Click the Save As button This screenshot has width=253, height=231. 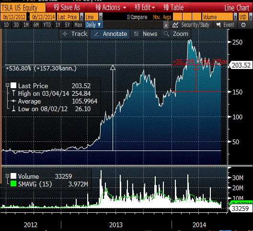(67, 7)
